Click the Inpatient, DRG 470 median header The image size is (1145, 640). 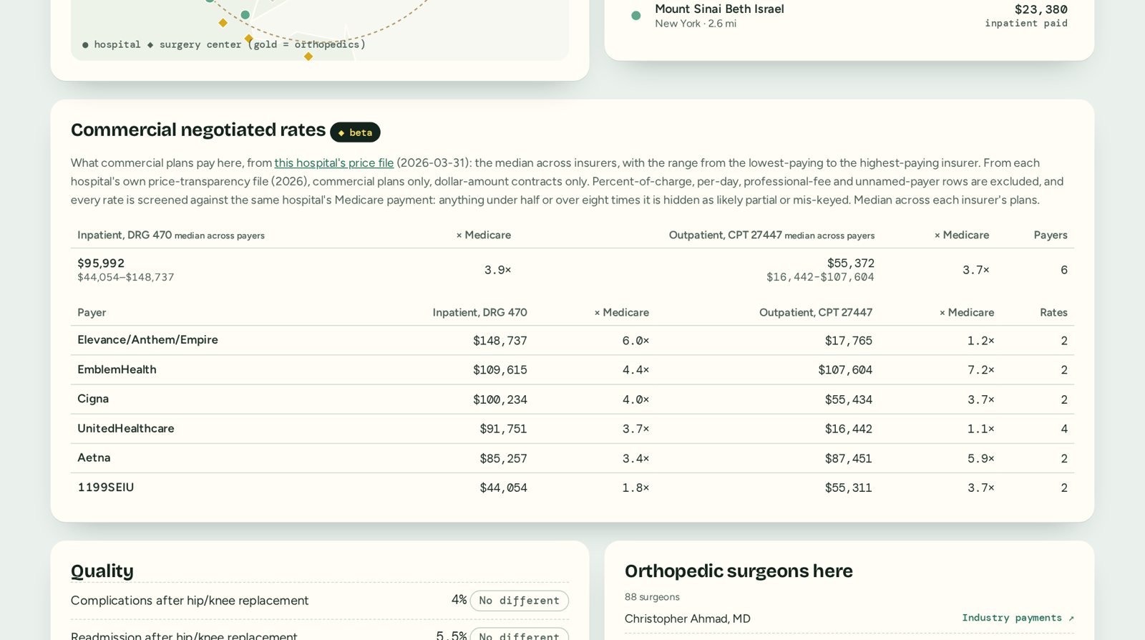click(171, 235)
